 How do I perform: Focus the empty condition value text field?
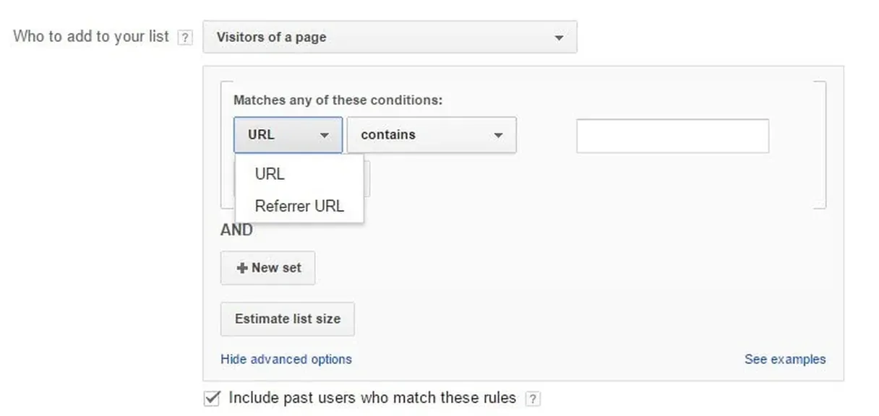pos(672,136)
